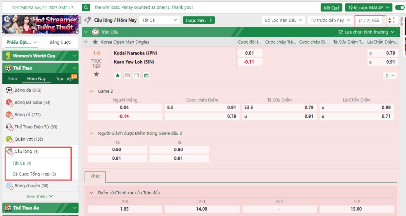Collapse the Game 2 section
Screen dimensions: 406x216
tap(91, 91)
